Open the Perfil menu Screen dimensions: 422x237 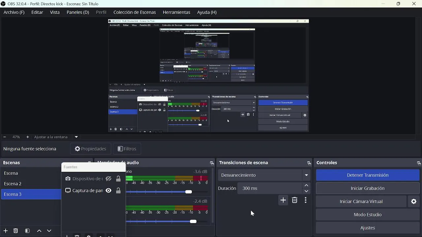(x=101, y=12)
